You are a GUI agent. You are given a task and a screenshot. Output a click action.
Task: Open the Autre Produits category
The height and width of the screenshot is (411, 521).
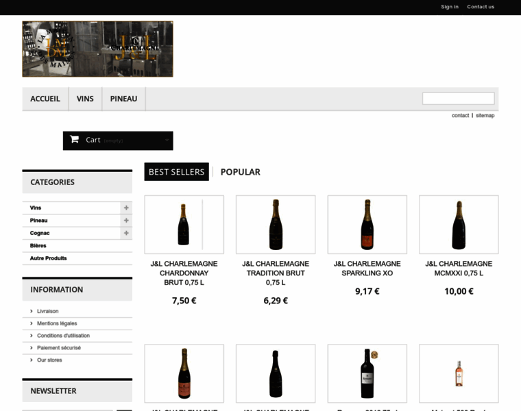tap(48, 258)
